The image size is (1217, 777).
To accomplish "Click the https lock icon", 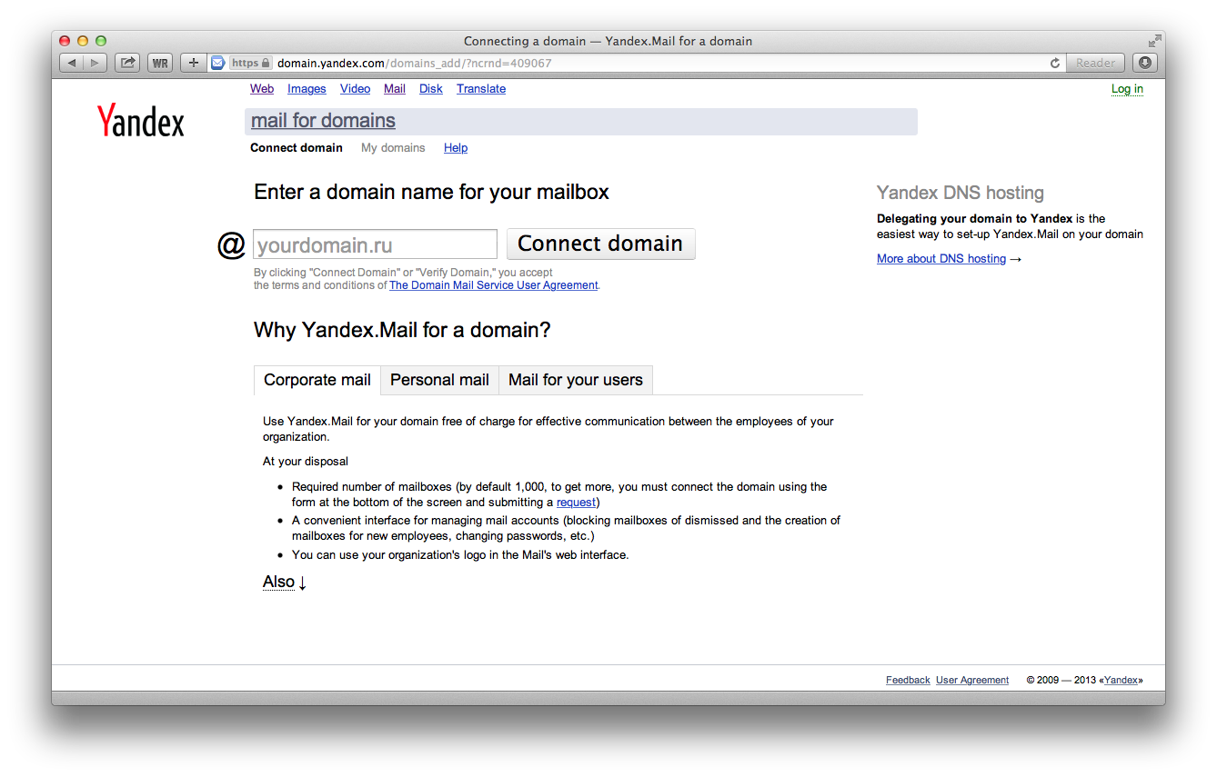I will click(x=266, y=64).
